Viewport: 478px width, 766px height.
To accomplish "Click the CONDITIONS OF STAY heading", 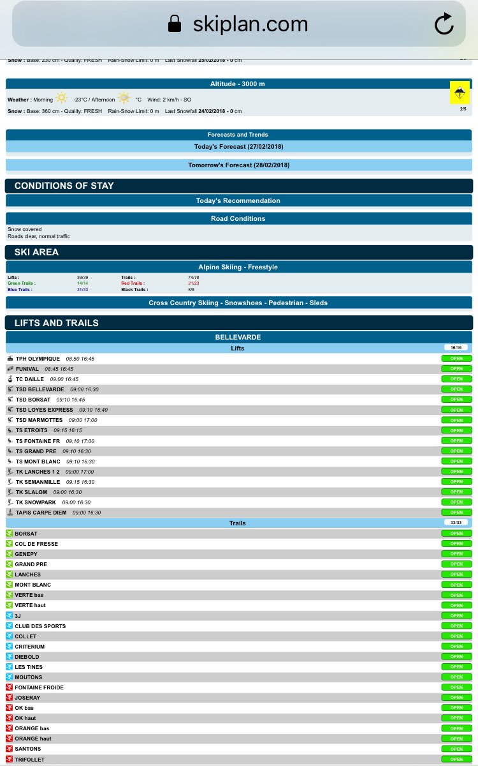I will pos(64,186).
